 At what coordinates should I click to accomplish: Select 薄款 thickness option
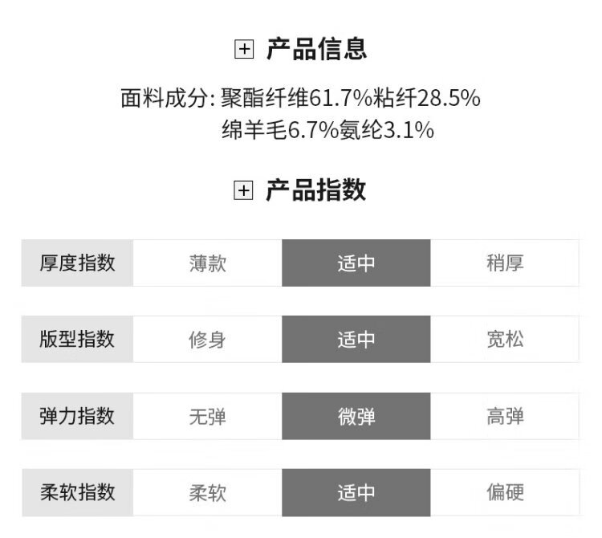(x=207, y=263)
